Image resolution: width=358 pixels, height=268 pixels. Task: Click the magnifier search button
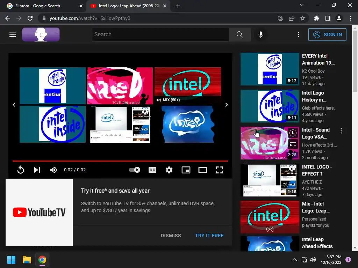click(239, 35)
